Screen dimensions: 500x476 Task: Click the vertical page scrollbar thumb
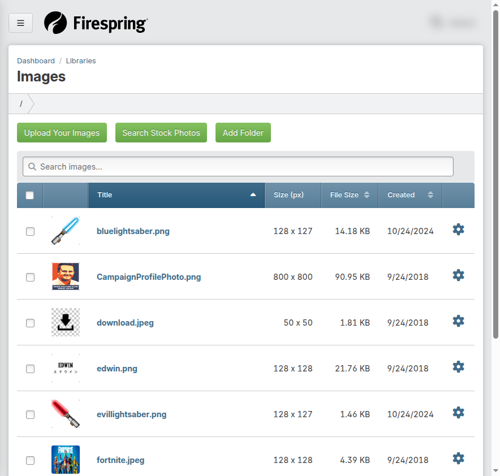(x=495, y=174)
